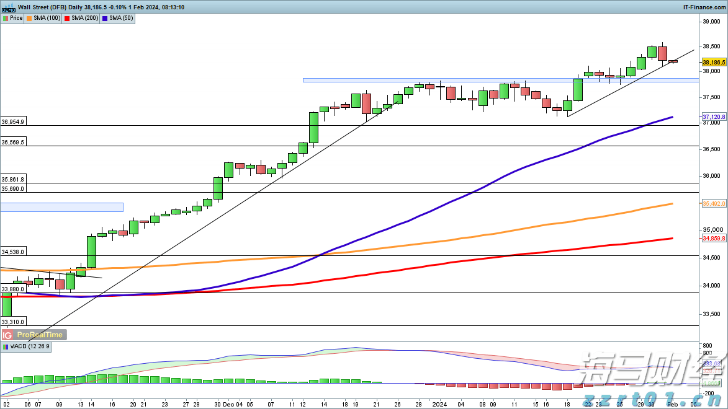This screenshot has width=728, height=409.
Task: Click the red 34,850.8 SMA value label
Action: (x=714, y=238)
